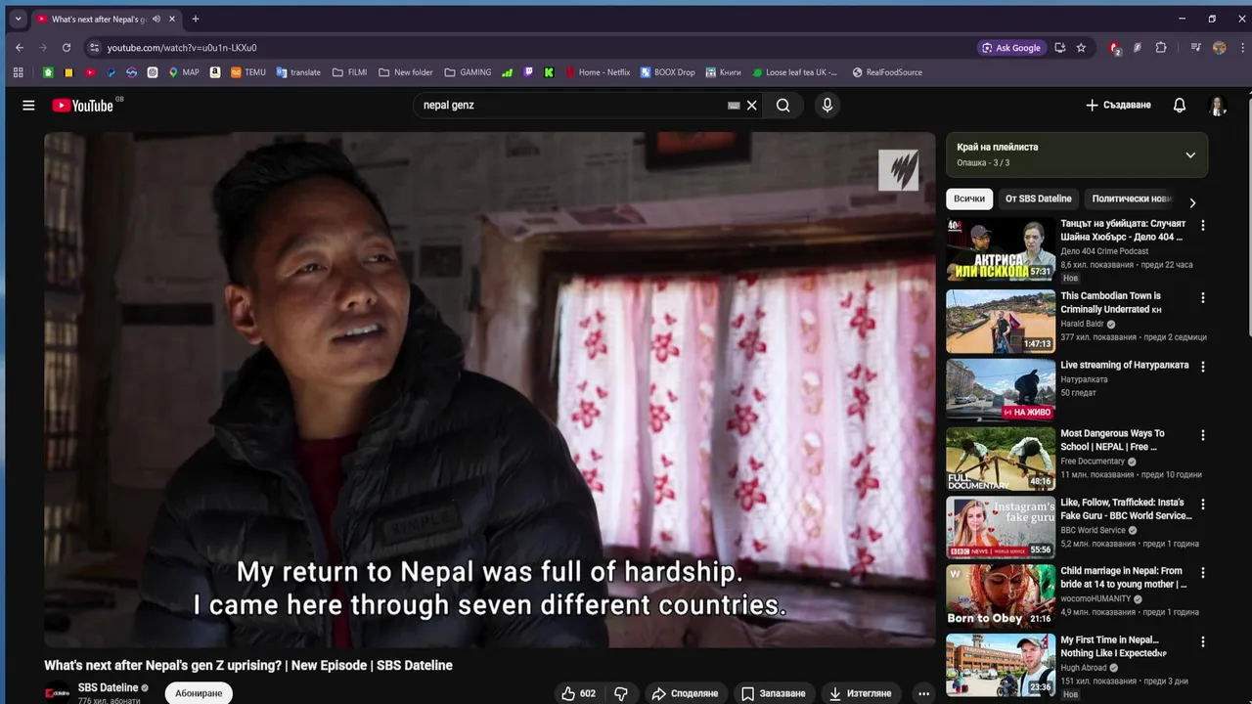Open the GAMING bookmarks folder
Viewport: 1252px width, 704px height.
pyautogui.click(x=468, y=72)
